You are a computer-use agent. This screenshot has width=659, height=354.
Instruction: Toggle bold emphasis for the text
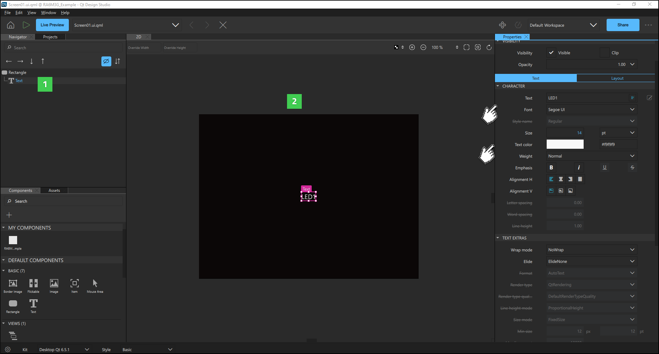(x=551, y=168)
